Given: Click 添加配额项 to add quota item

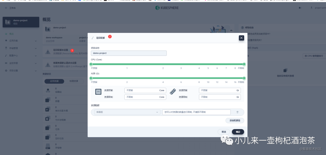Looking at the screenshot, I should pyautogui.click(x=235, y=121).
